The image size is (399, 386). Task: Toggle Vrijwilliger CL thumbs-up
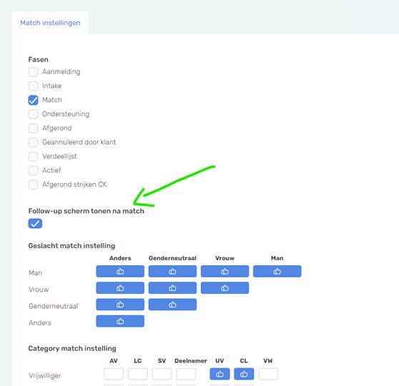[x=244, y=374]
